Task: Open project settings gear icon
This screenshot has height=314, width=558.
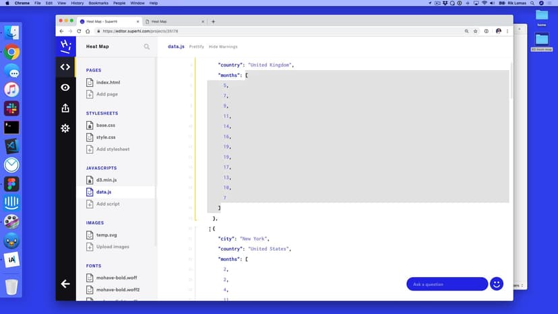Action: (x=65, y=128)
